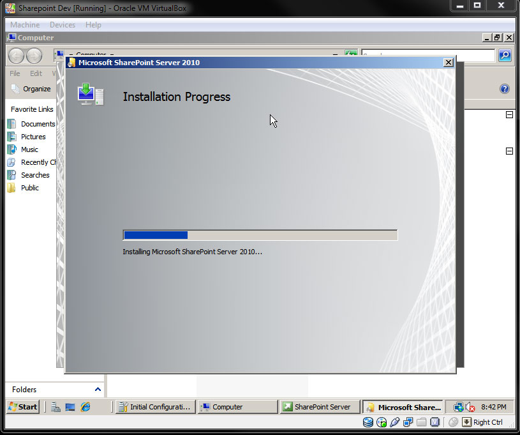
Task: Click the Public folder icon
Action: (11, 188)
